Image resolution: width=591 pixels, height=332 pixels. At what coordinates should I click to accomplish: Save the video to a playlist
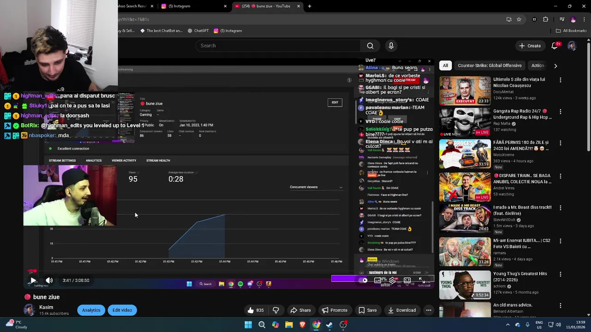click(x=368, y=310)
